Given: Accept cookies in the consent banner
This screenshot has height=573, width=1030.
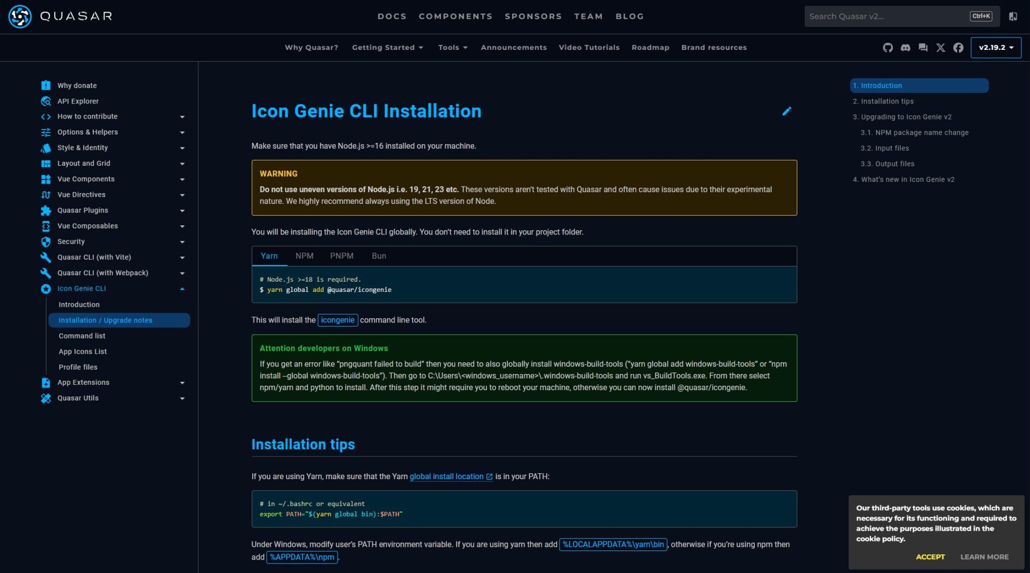Looking at the screenshot, I should 930,557.
